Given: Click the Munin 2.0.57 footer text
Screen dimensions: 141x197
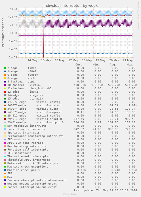Looking at the screenshot, I should tap(70, 194).
